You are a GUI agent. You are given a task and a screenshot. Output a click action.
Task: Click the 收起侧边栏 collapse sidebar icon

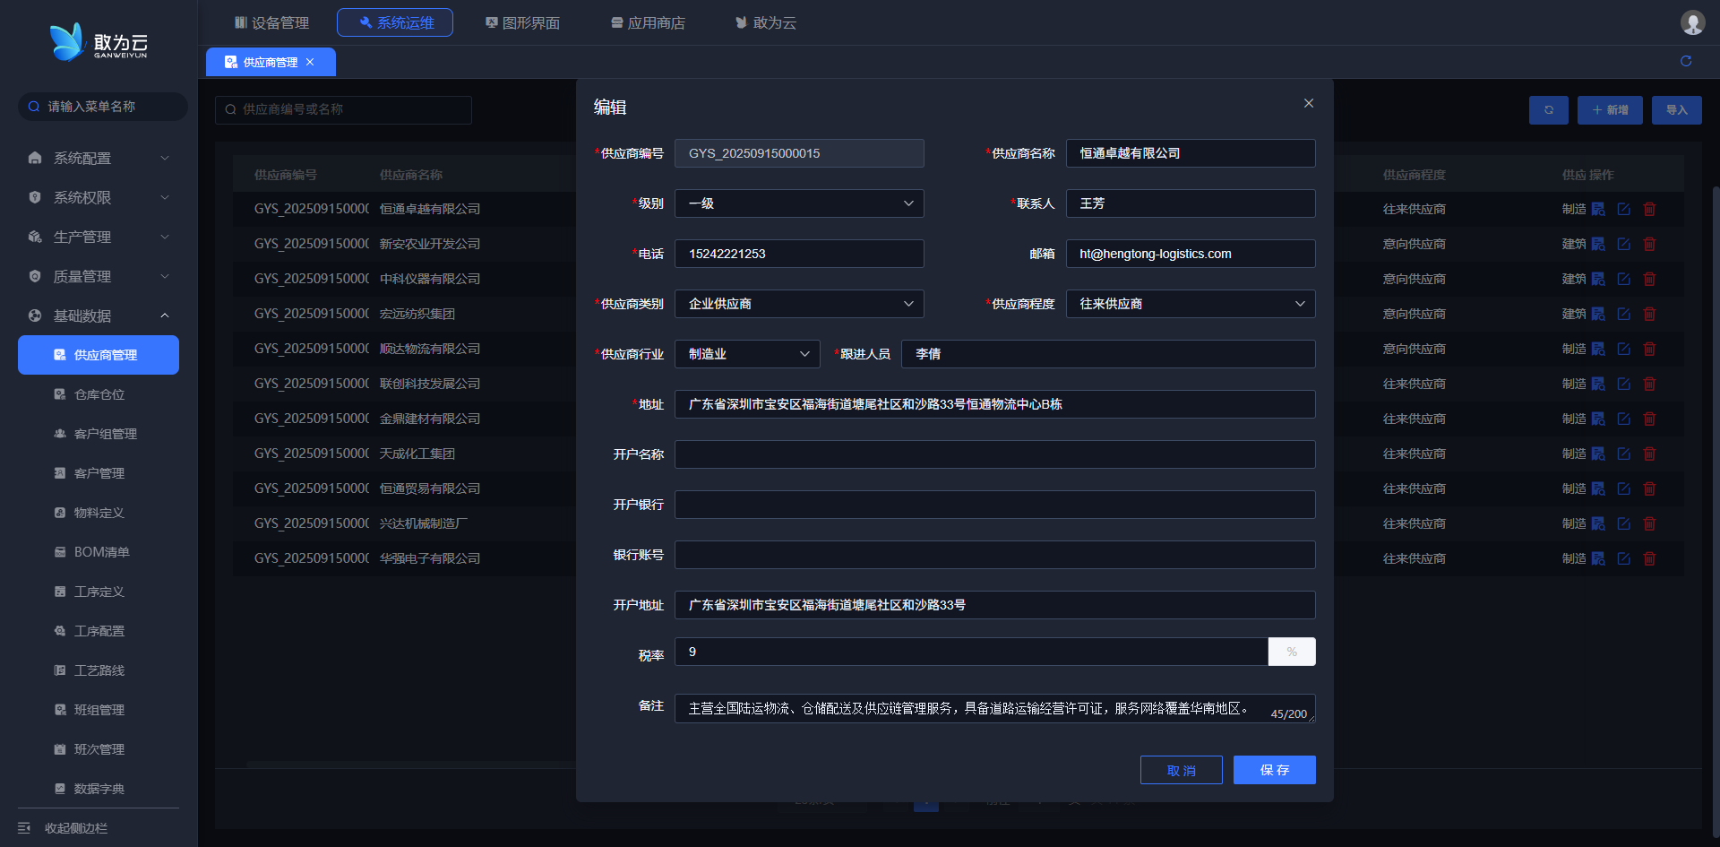tap(25, 827)
